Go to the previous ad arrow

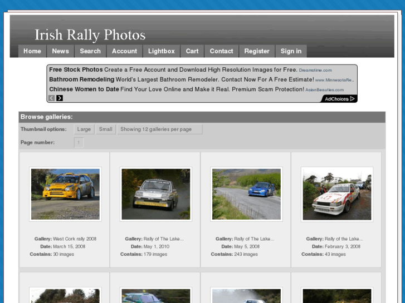point(52,98)
